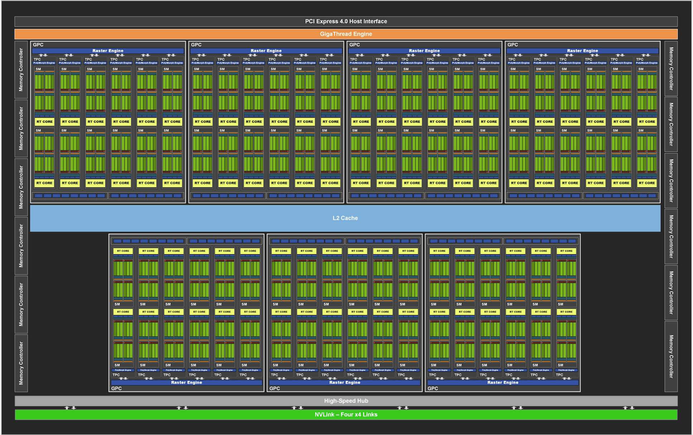The height and width of the screenshot is (435, 693).
Task: Click the GPC label of the top-left cluster
Action: 38,45
